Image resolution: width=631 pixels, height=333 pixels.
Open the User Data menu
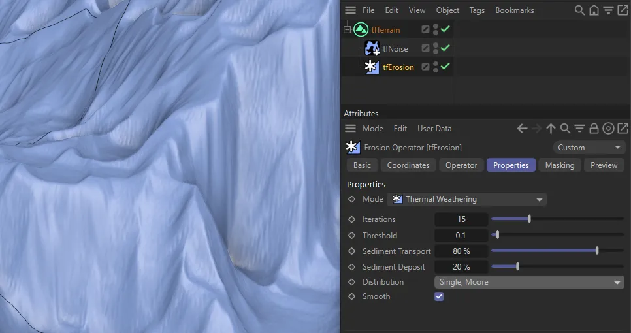[x=434, y=128]
